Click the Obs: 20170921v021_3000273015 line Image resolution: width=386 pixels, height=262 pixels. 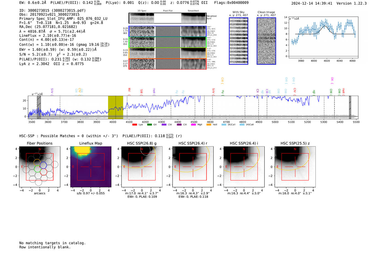(49, 15)
